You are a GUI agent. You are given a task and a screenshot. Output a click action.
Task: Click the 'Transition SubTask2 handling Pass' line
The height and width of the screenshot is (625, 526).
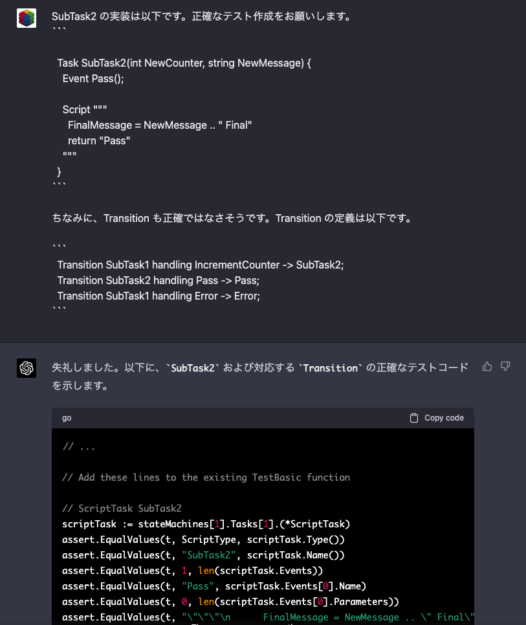tap(159, 280)
